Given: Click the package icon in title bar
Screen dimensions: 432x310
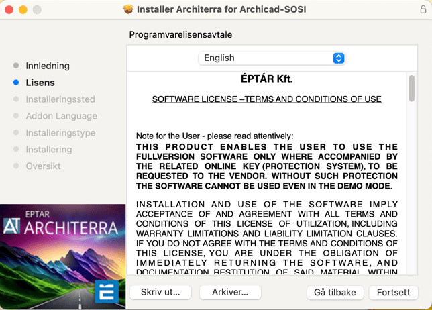Looking at the screenshot, I should tap(128, 9).
